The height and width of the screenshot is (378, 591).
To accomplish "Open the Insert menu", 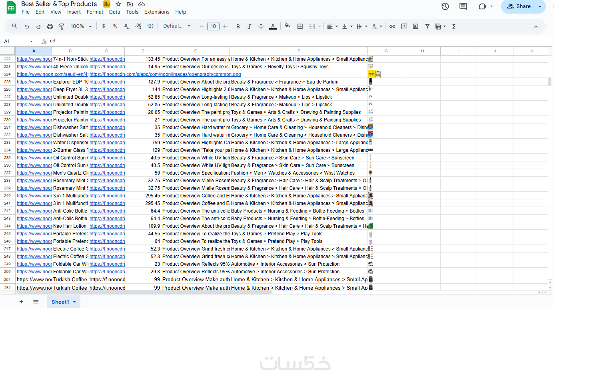I will (74, 12).
